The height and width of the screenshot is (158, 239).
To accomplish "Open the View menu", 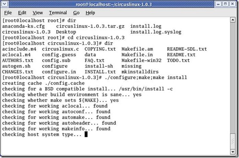I will tap(37, 12).
